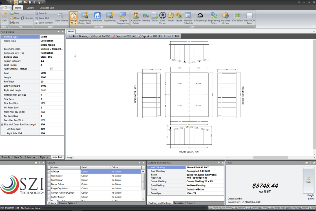Click Gutter IndustrialGutter value
This screenshot has width=316, height=211.
(x=205, y=189)
